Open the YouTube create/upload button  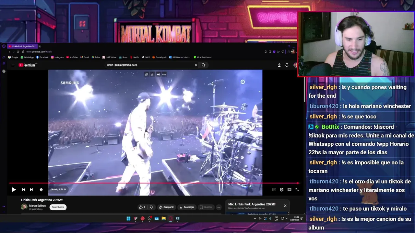pyautogui.click(x=279, y=65)
